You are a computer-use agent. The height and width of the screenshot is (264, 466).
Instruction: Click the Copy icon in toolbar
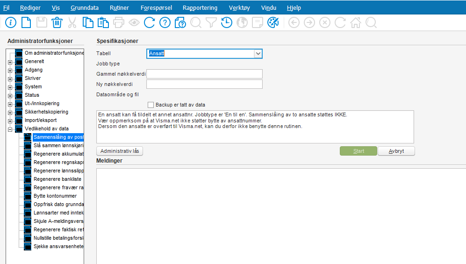pyautogui.click(x=88, y=22)
